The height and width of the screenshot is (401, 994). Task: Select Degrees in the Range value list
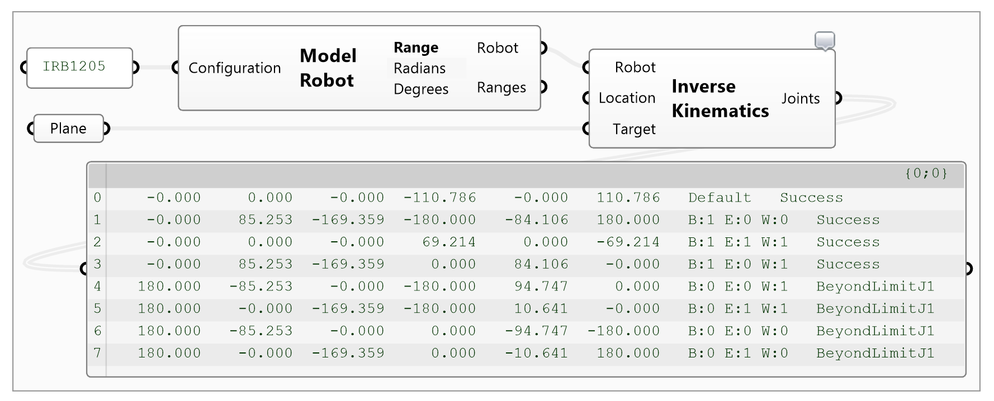pyautogui.click(x=420, y=88)
